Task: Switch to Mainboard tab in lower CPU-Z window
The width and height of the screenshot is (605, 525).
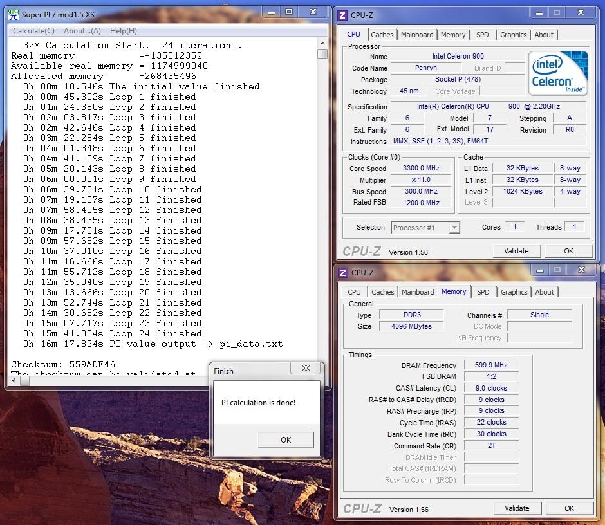Action: click(418, 292)
